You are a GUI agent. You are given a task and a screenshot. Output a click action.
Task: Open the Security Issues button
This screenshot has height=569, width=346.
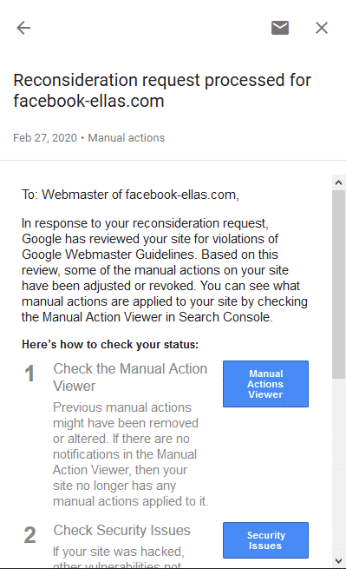[x=265, y=540]
